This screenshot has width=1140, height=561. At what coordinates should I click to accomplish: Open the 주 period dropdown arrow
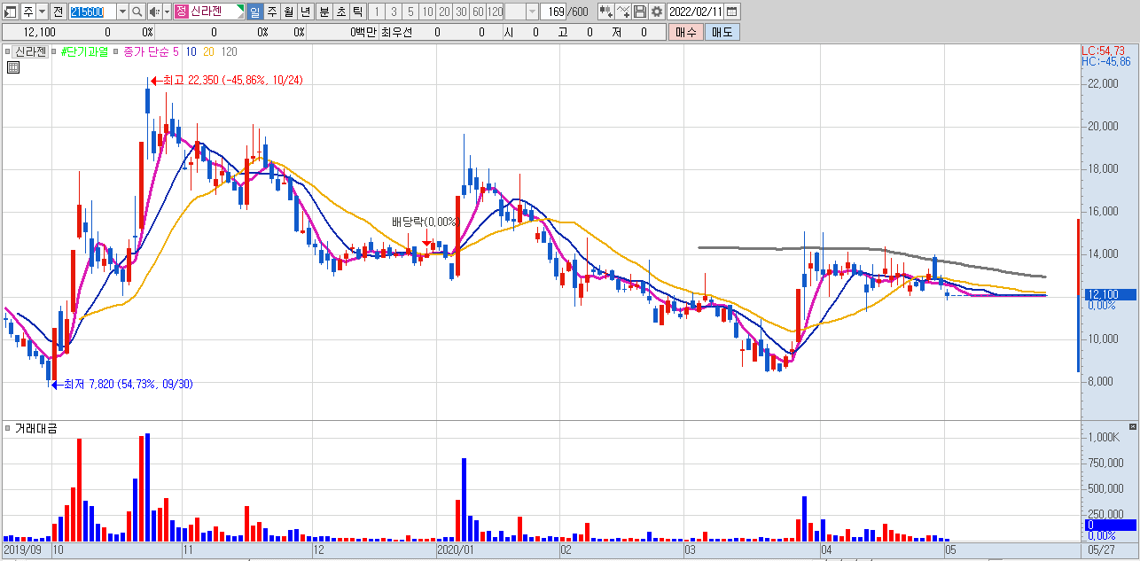point(43,12)
